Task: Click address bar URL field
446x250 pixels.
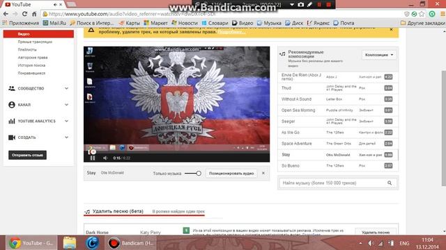Action: 222,14
